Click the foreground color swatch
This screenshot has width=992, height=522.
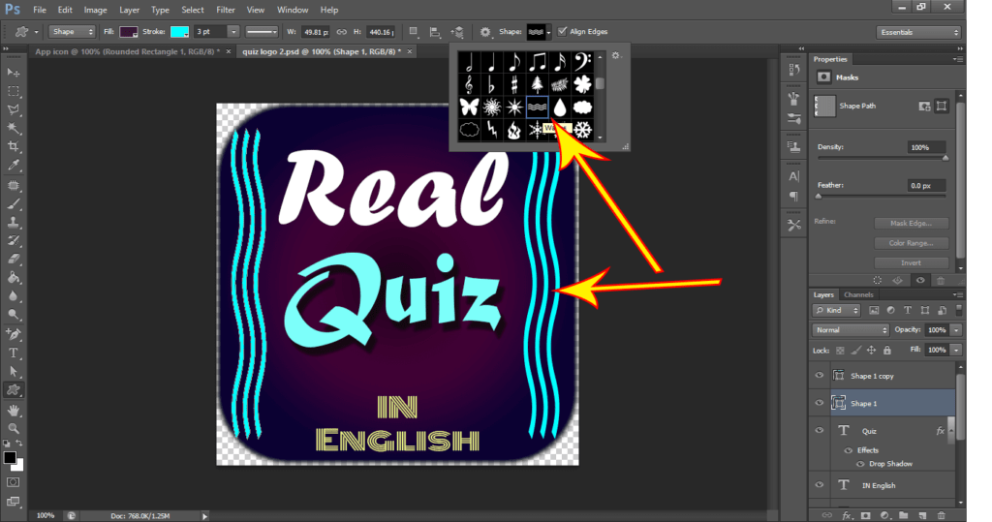10,457
